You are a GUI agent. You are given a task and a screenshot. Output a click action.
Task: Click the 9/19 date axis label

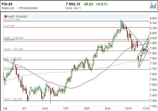(108, 108)
